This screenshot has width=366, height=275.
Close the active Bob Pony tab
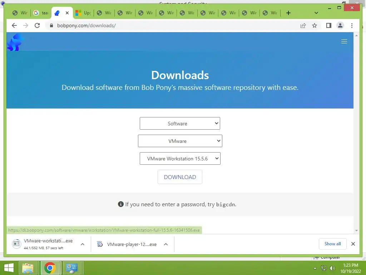point(67,13)
